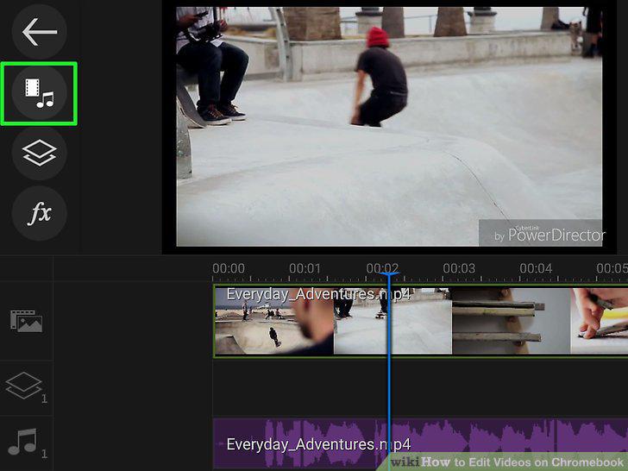Select the Everyday_Adventures.mp4 video clip

[421, 321]
